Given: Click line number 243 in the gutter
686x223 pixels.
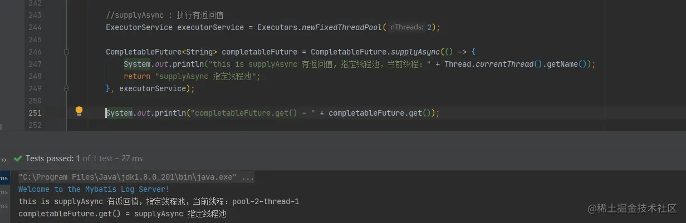Looking at the screenshot, I should point(35,15).
